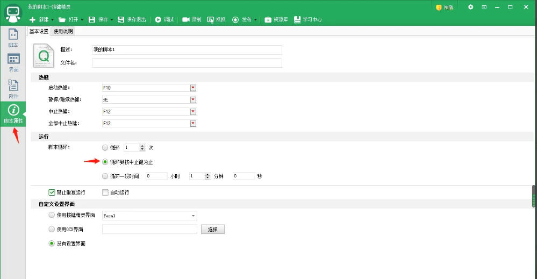Select the 循环一段时间 radio button
537x279 pixels.
pyautogui.click(x=105, y=176)
